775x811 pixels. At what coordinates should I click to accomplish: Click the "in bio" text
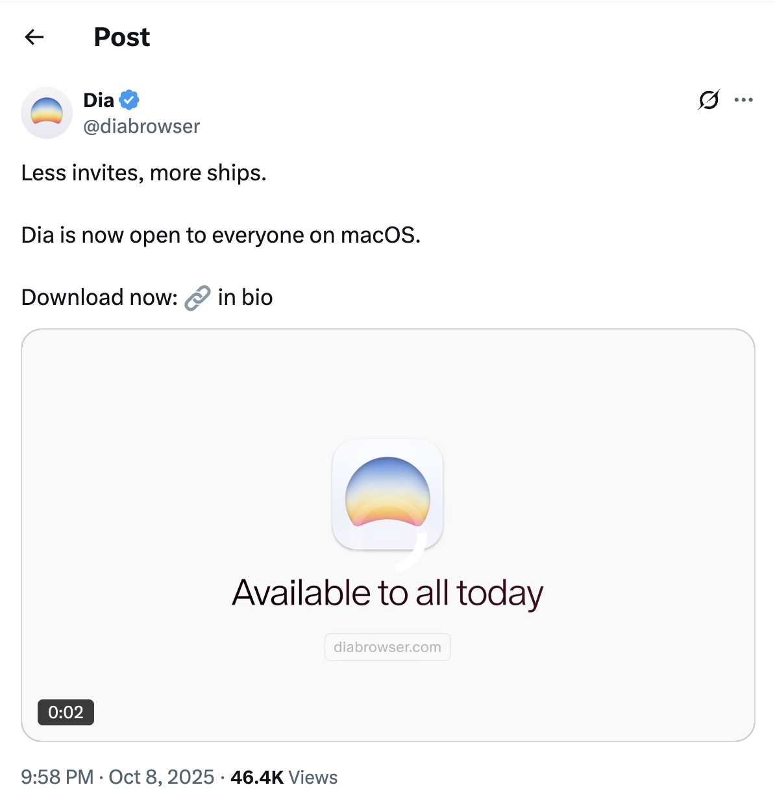click(245, 298)
